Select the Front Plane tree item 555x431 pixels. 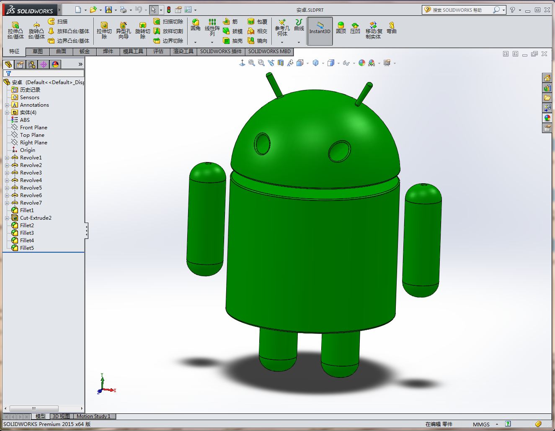pyautogui.click(x=34, y=128)
